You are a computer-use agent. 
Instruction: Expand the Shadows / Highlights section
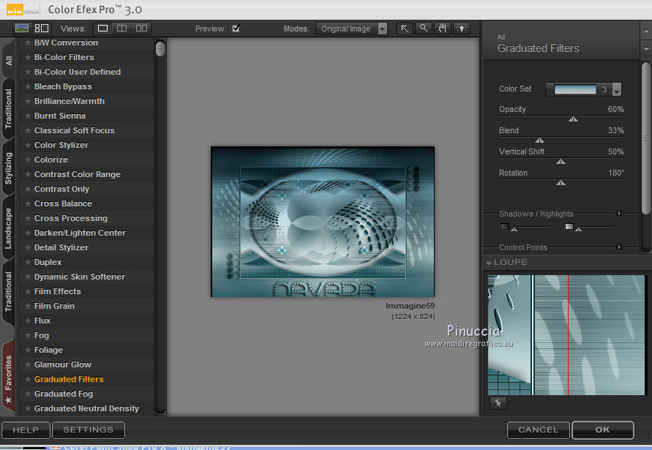coord(619,214)
